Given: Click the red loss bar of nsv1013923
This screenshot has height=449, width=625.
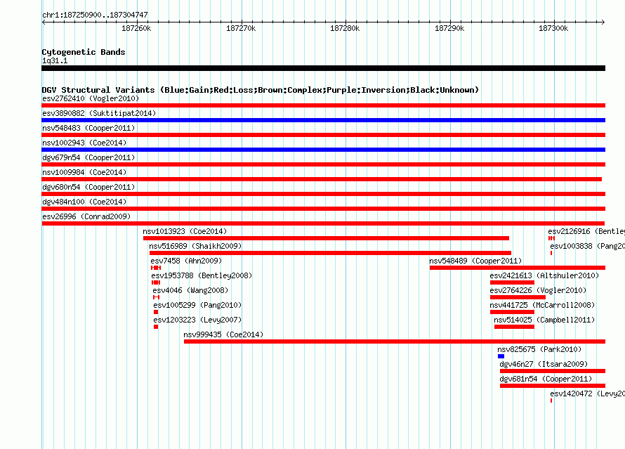Looking at the screenshot, I should coord(326,238).
